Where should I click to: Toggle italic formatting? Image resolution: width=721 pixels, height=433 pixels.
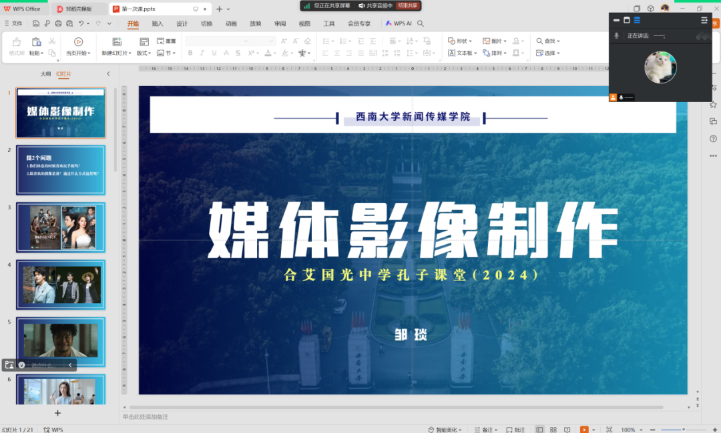coord(202,52)
